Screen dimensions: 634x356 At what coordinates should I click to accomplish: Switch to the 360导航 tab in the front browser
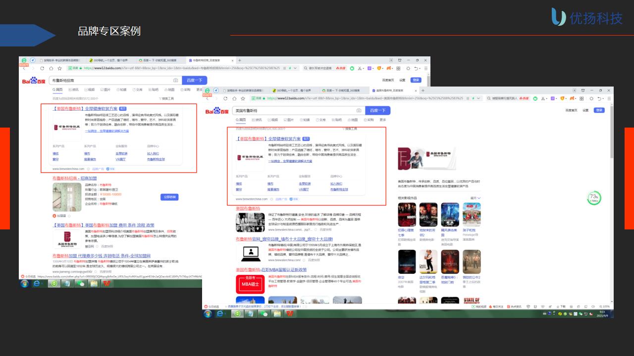(292, 90)
